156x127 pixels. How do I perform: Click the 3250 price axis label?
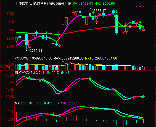coord(10,38)
